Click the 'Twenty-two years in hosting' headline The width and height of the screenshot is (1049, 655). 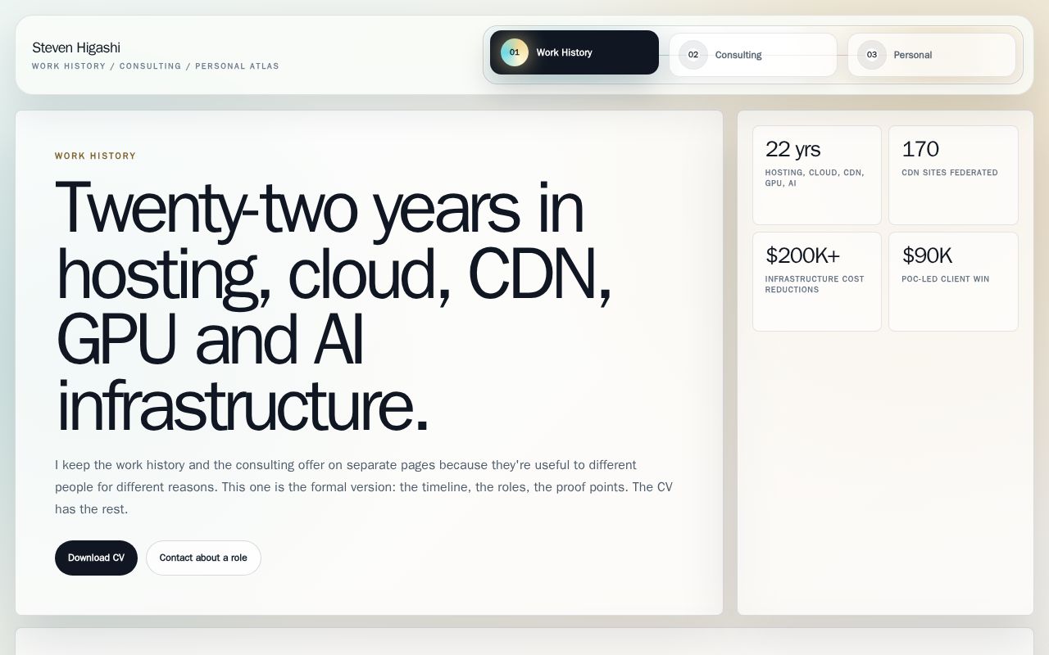[334, 305]
